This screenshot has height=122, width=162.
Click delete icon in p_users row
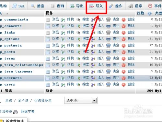click(x=123, y=85)
